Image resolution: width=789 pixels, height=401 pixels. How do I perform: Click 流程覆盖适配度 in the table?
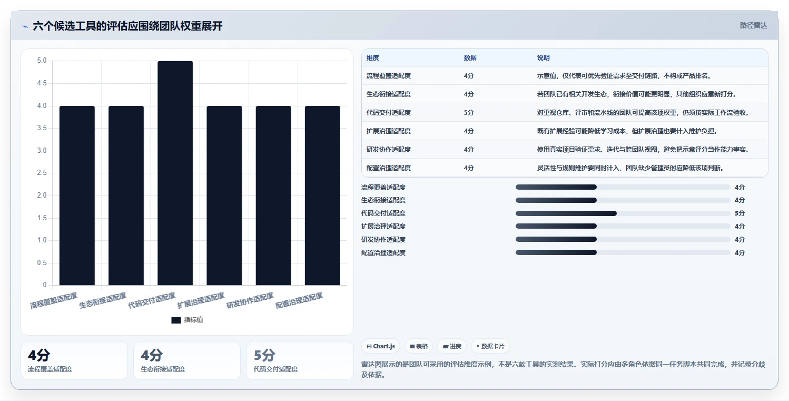tap(389, 76)
